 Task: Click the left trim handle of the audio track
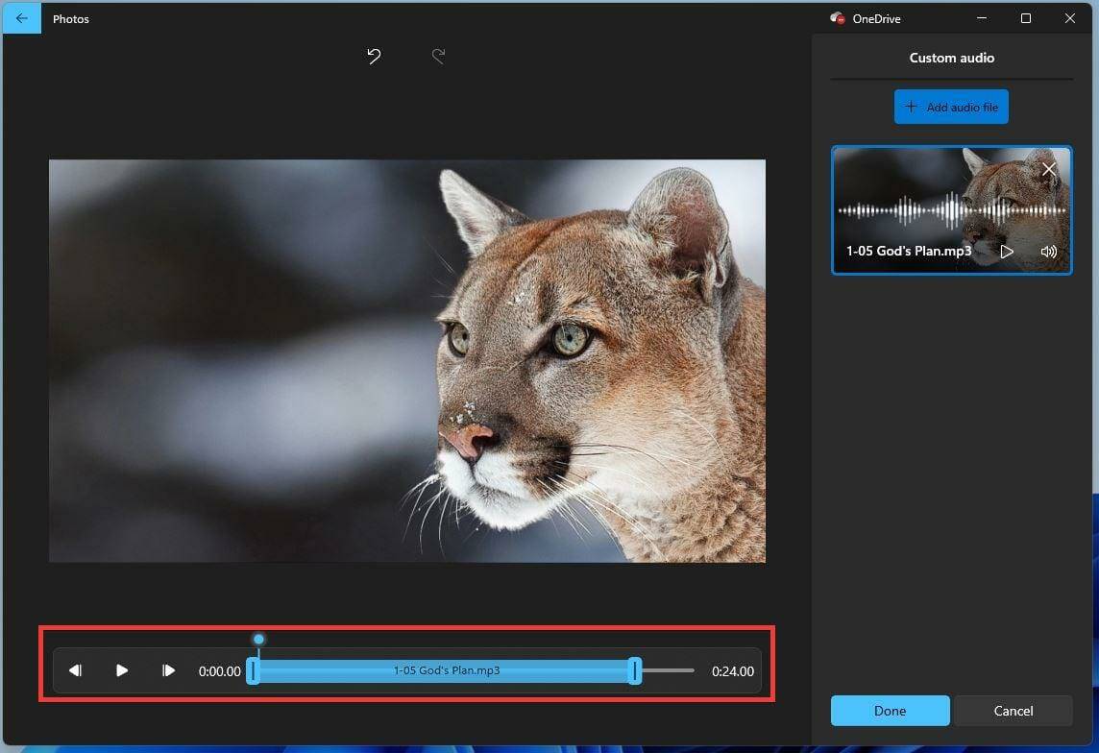pyautogui.click(x=255, y=670)
